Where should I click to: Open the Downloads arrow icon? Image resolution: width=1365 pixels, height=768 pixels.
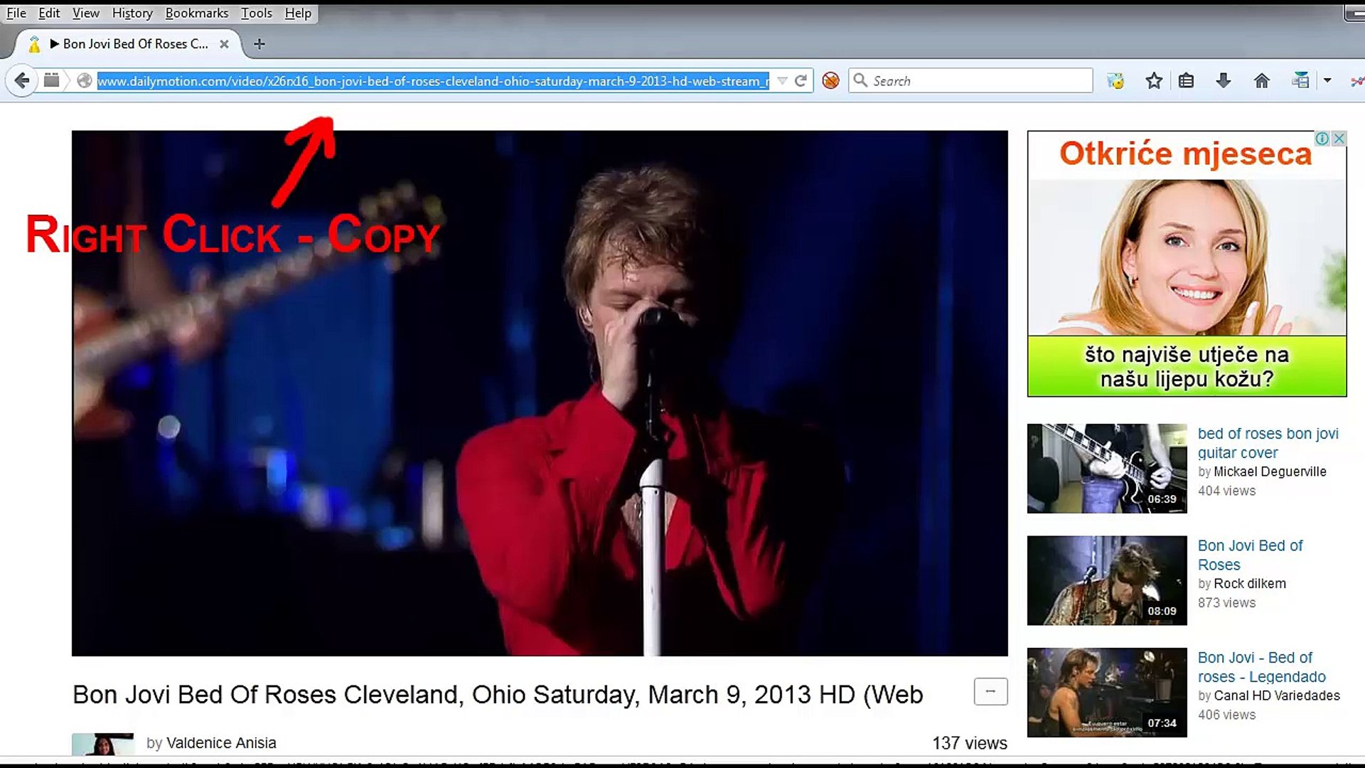[x=1224, y=80]
